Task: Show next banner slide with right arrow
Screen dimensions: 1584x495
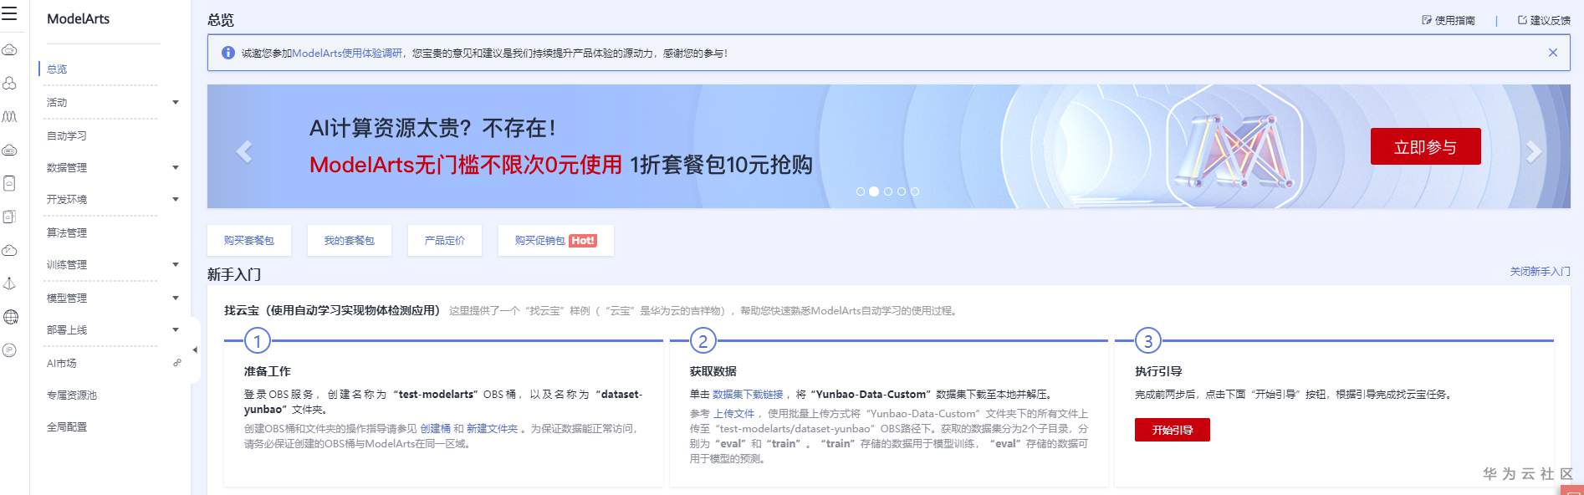Action: click(x=1533, y=151)
